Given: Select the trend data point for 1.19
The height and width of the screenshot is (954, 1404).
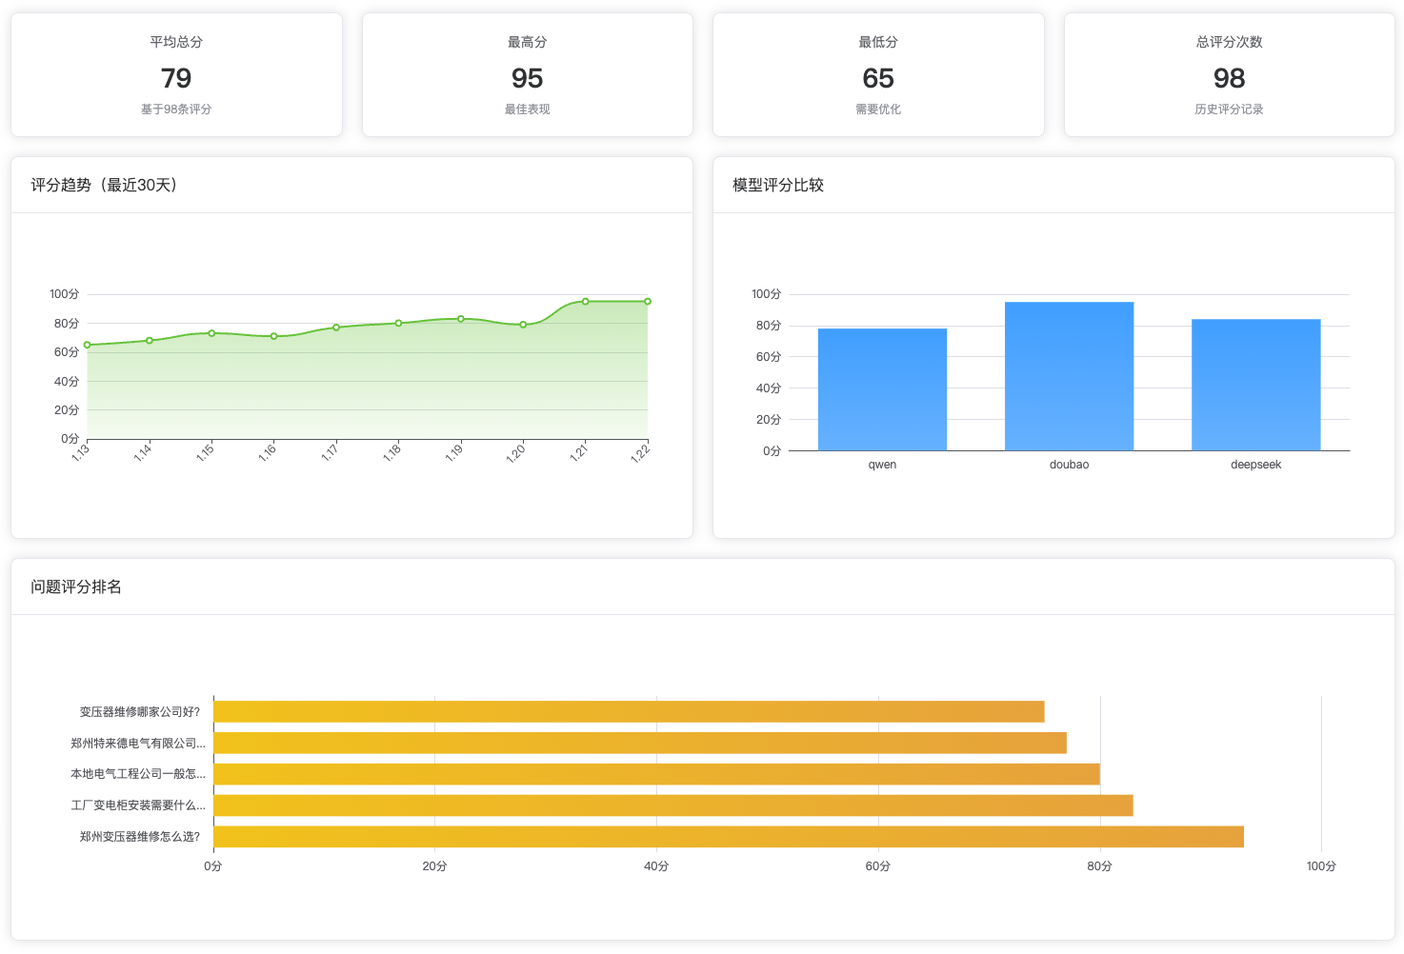Looking at the screenshot, I should tap(461, 319).
